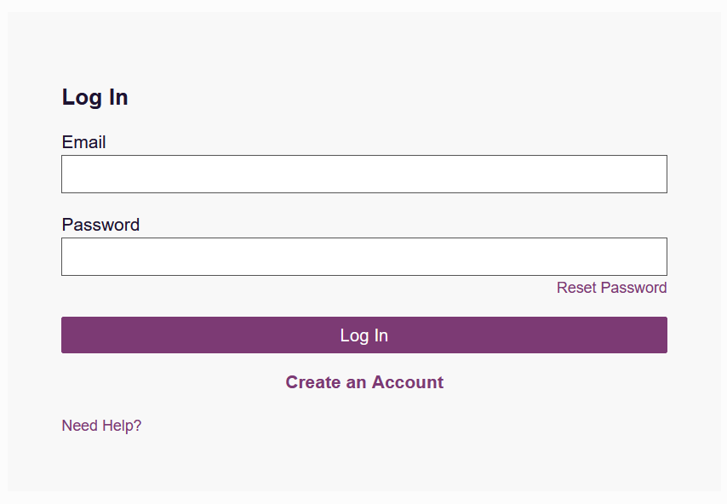The width and height of the screenshot is (727, 504).
Task: Click the Log In heading text
Action: (94, 97)
